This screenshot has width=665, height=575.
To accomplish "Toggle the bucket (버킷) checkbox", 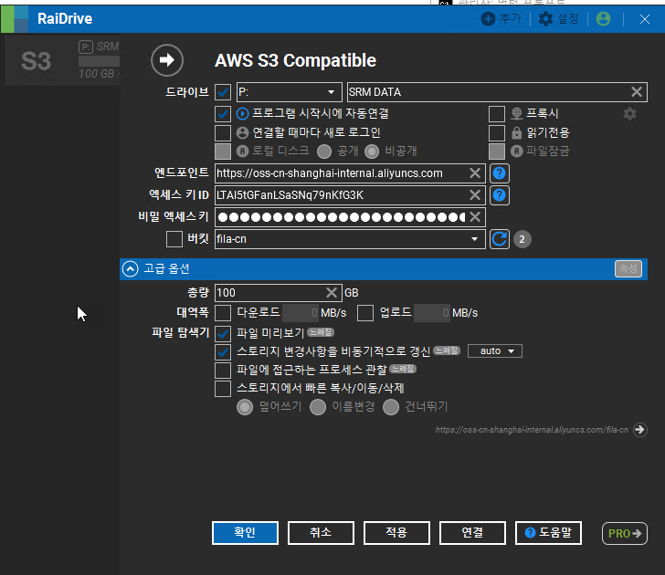I will [174, 239].
